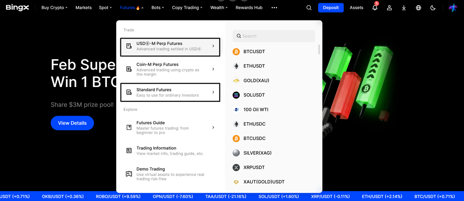The height and width of the screenshot is (201, 464).
Task: Click the blue Deposit button
Action: tap(331, 8)
